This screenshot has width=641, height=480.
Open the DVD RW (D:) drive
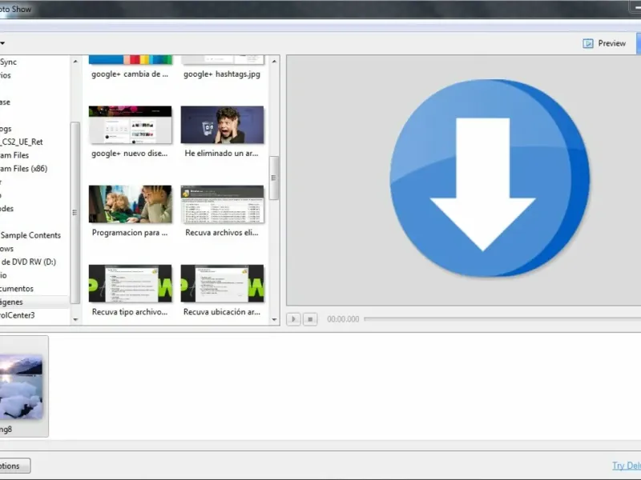[x=28, y=262]
